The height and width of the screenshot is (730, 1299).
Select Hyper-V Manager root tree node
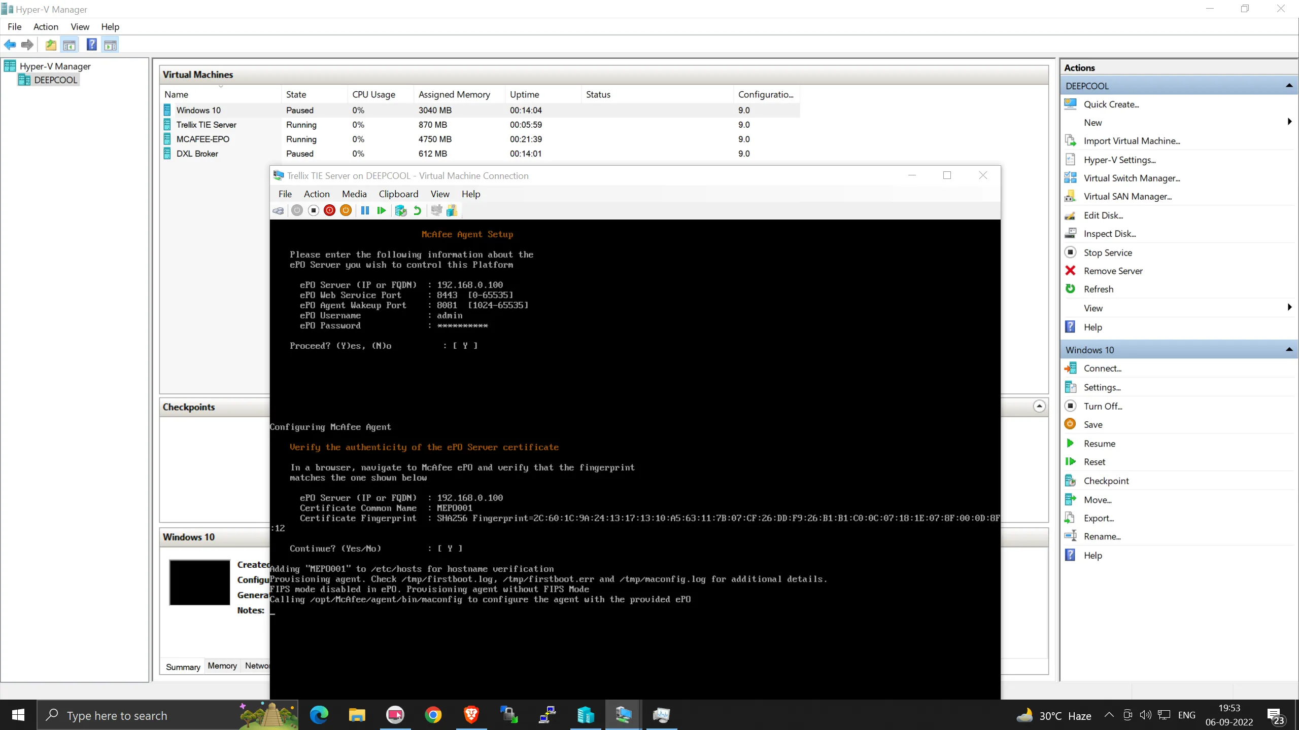55,66
